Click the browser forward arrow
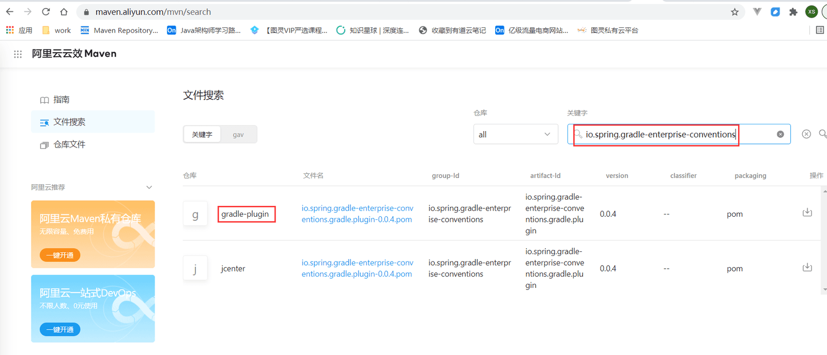The width and height of the screenshot is (827, 355). click(27, 11)
